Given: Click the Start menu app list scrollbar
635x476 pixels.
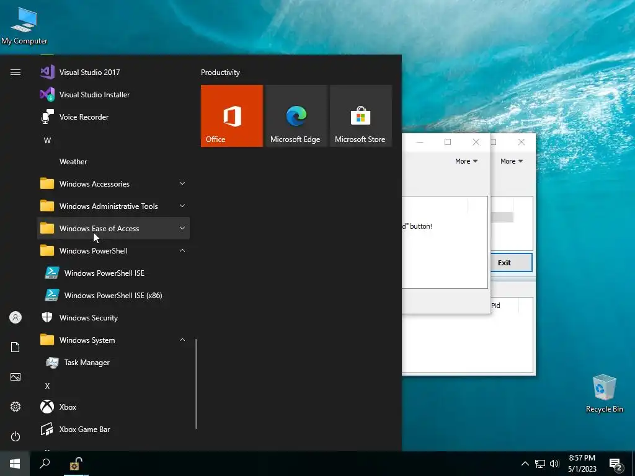Looking at the screenshot, I should 196,384.
